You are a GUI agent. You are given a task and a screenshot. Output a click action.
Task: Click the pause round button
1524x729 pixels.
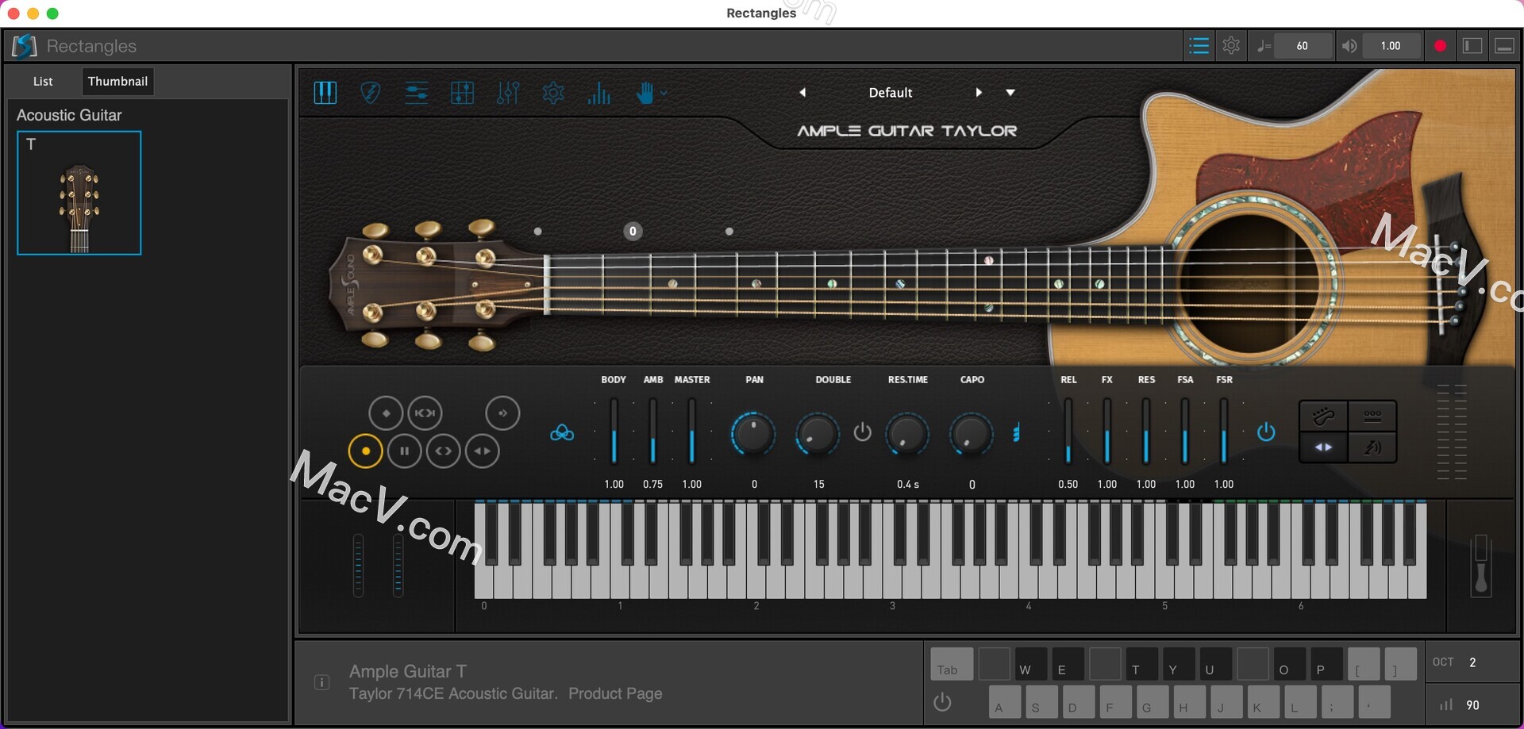pyautogui.click(x=405, y=451)
